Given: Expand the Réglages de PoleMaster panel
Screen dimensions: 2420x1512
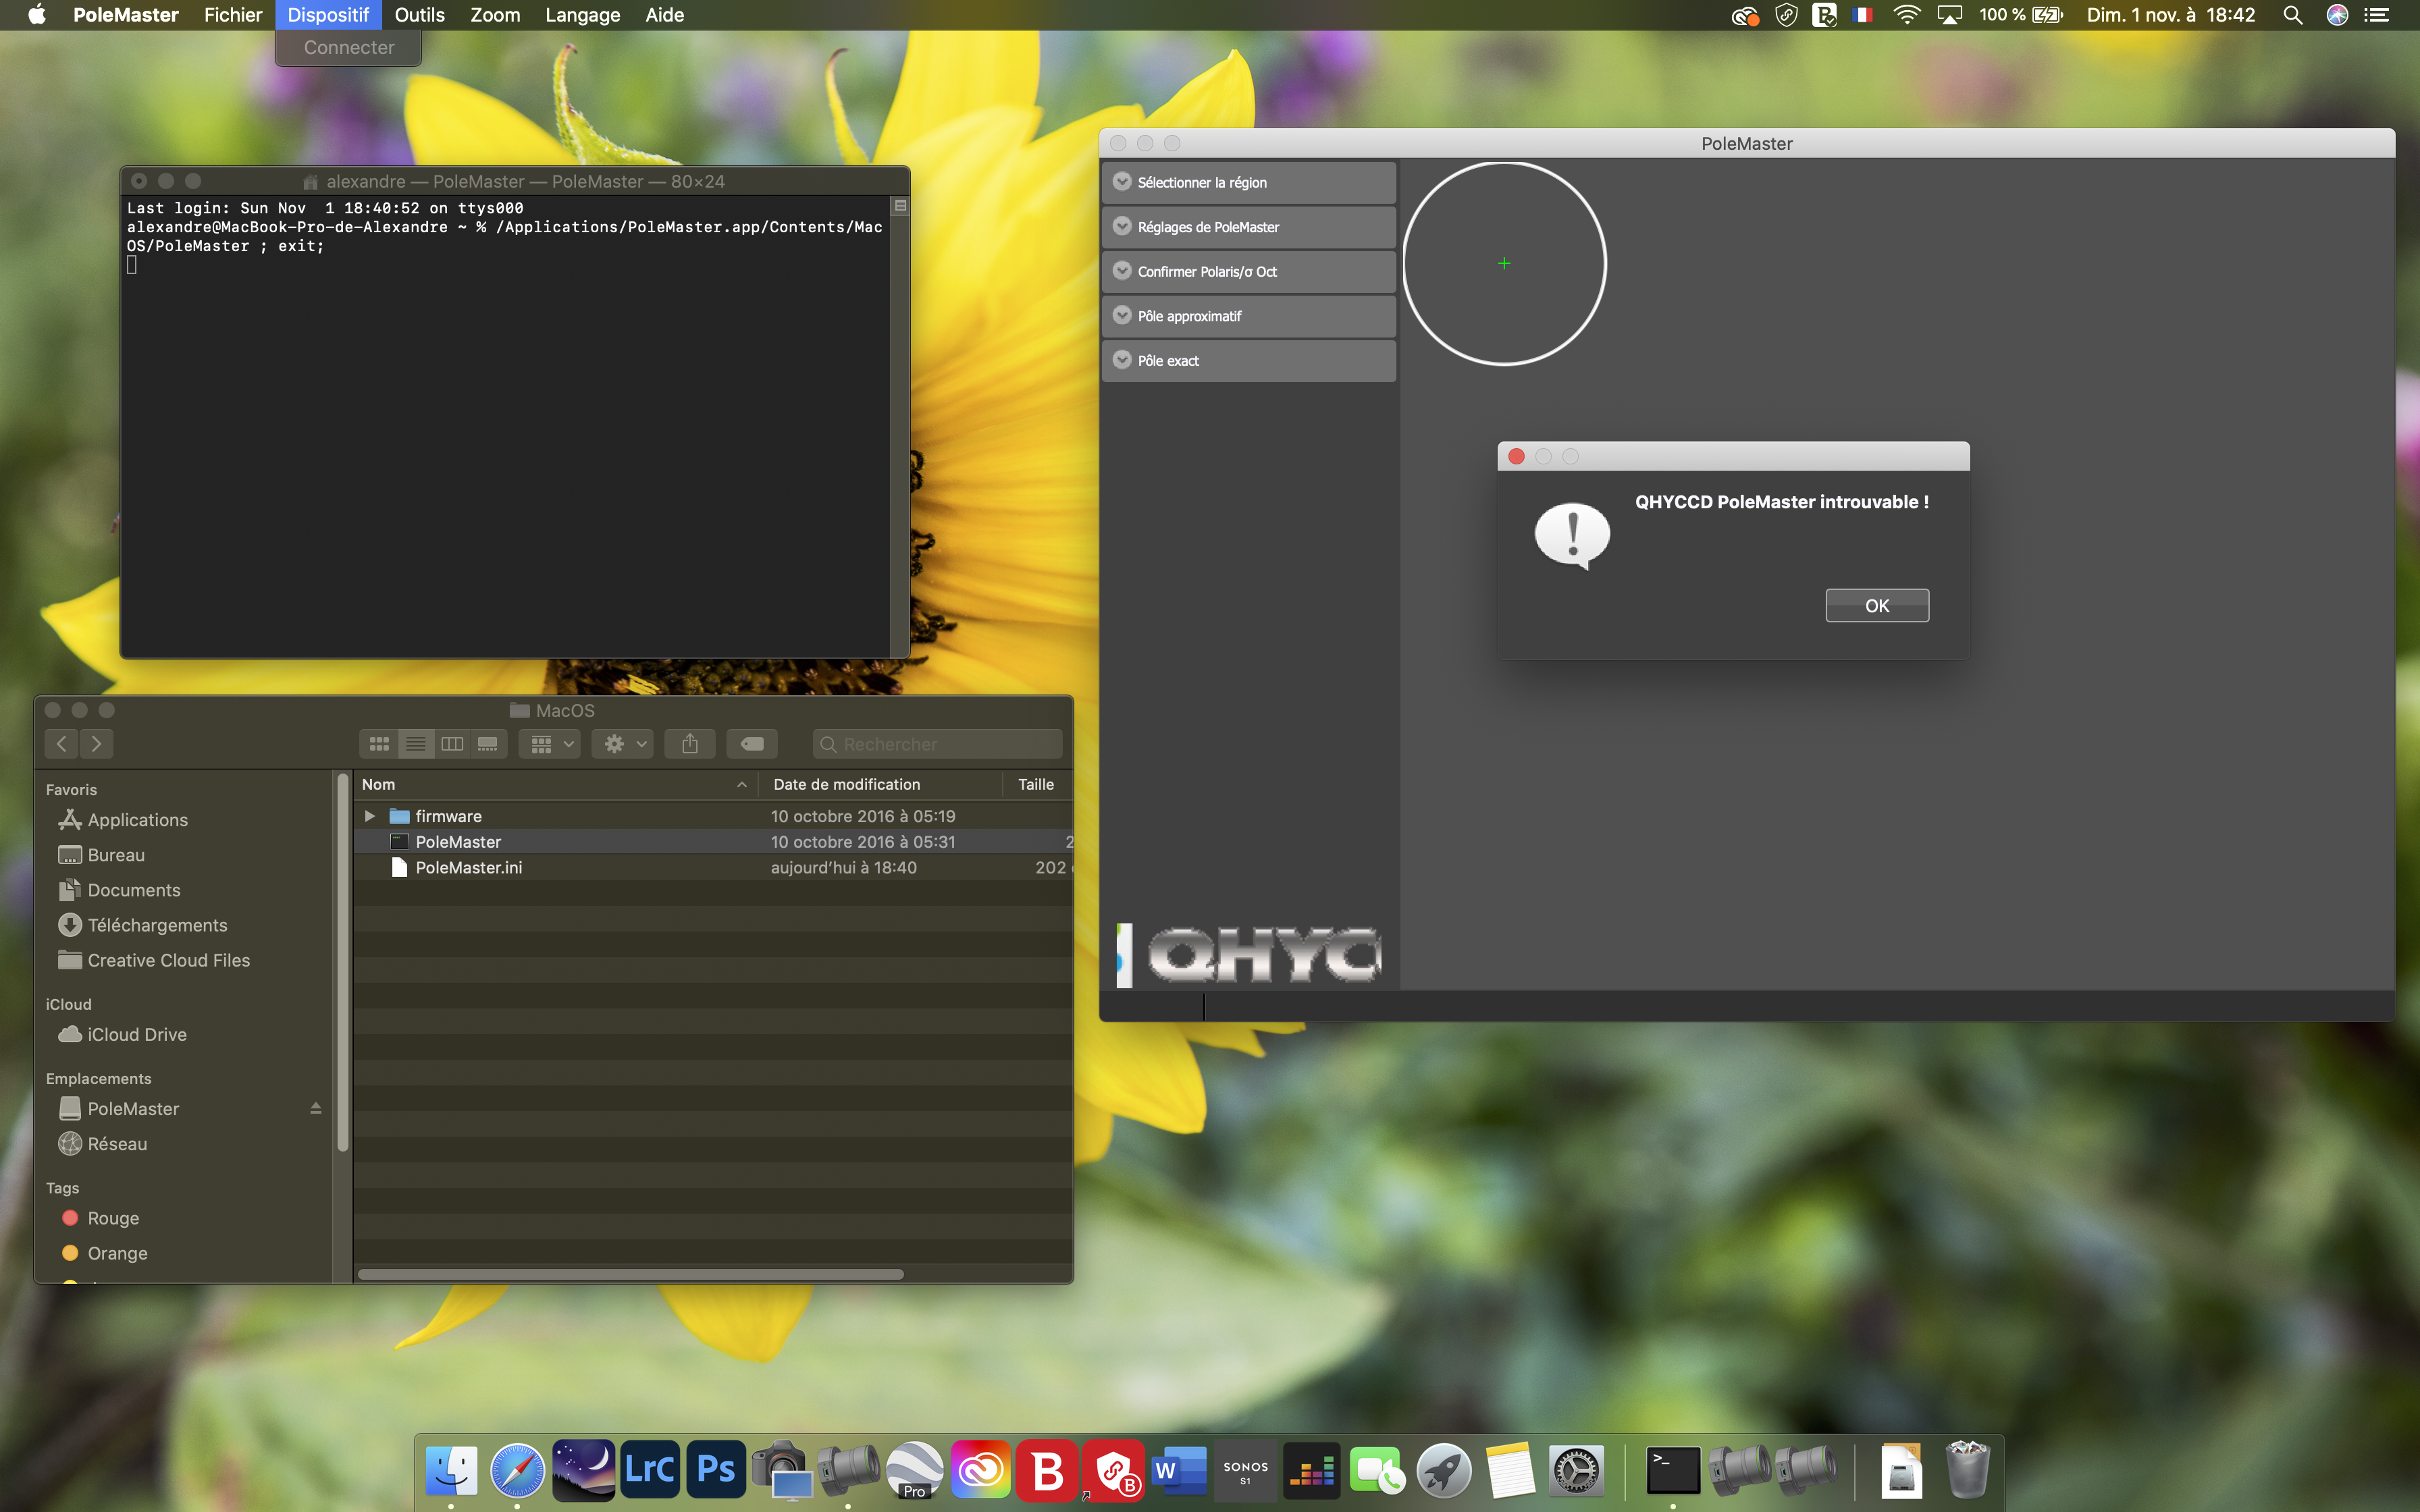Looking at the screenshot, I should pyautogui.click(x=1122, y=227).
